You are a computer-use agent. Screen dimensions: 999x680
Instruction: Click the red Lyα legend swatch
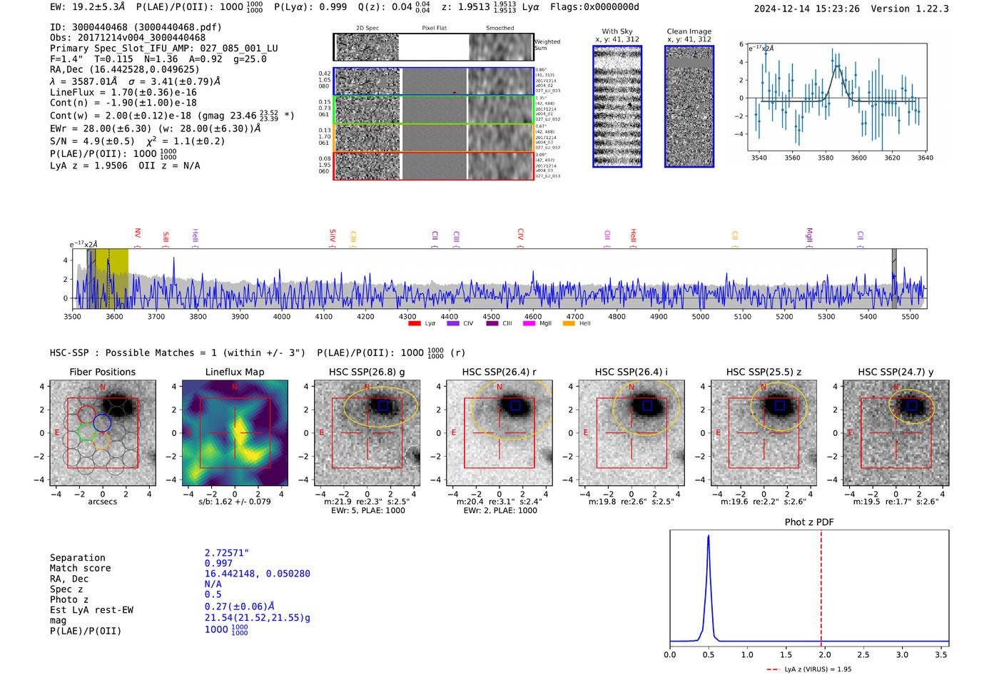click(414, 323)
